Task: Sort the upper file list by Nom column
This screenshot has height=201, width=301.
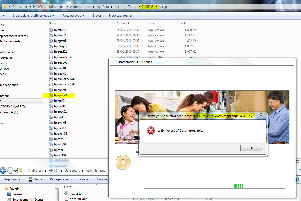Action: tap(52, 23)
